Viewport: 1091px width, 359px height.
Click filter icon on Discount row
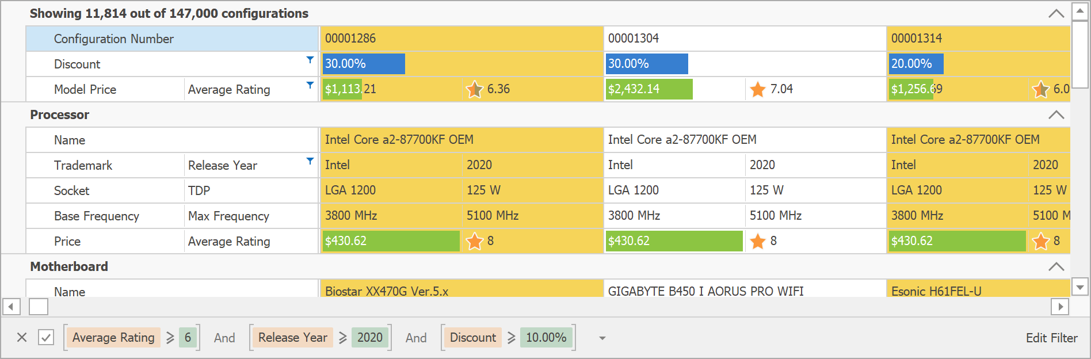click(x=310, y=60)
